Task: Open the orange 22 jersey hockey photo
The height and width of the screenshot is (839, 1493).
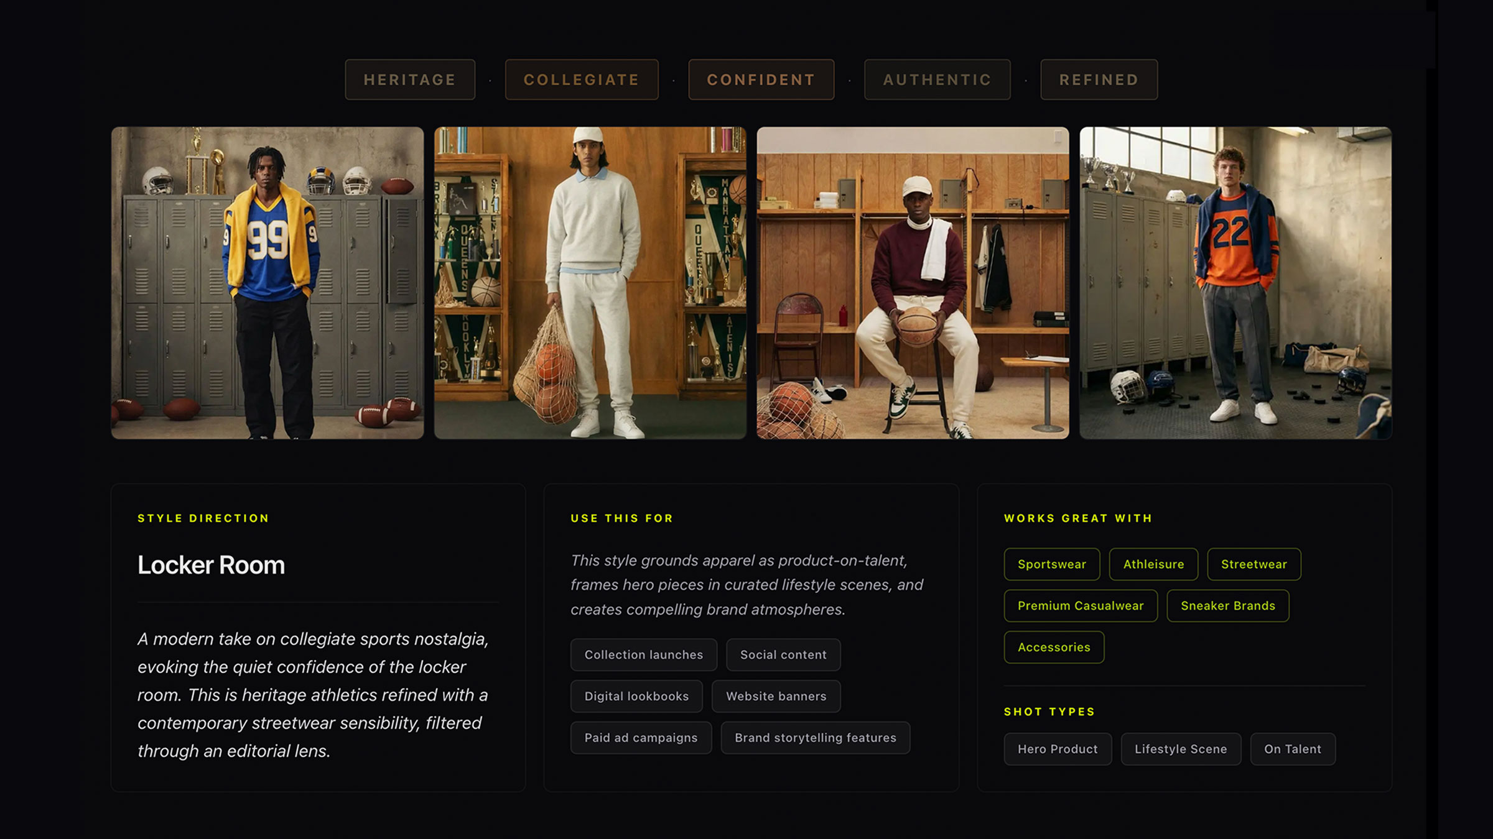Action: (x=1235, y=283)
